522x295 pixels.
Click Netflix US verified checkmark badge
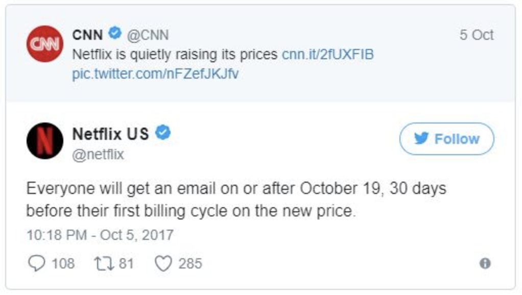click(x=163, y=133)
